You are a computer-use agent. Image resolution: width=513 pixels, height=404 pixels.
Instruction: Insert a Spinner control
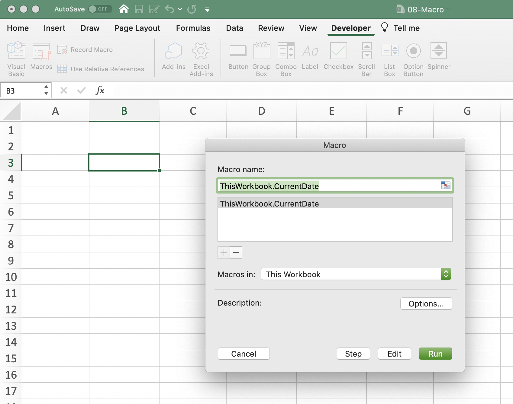pyautogui.click(x=439, y=56)
